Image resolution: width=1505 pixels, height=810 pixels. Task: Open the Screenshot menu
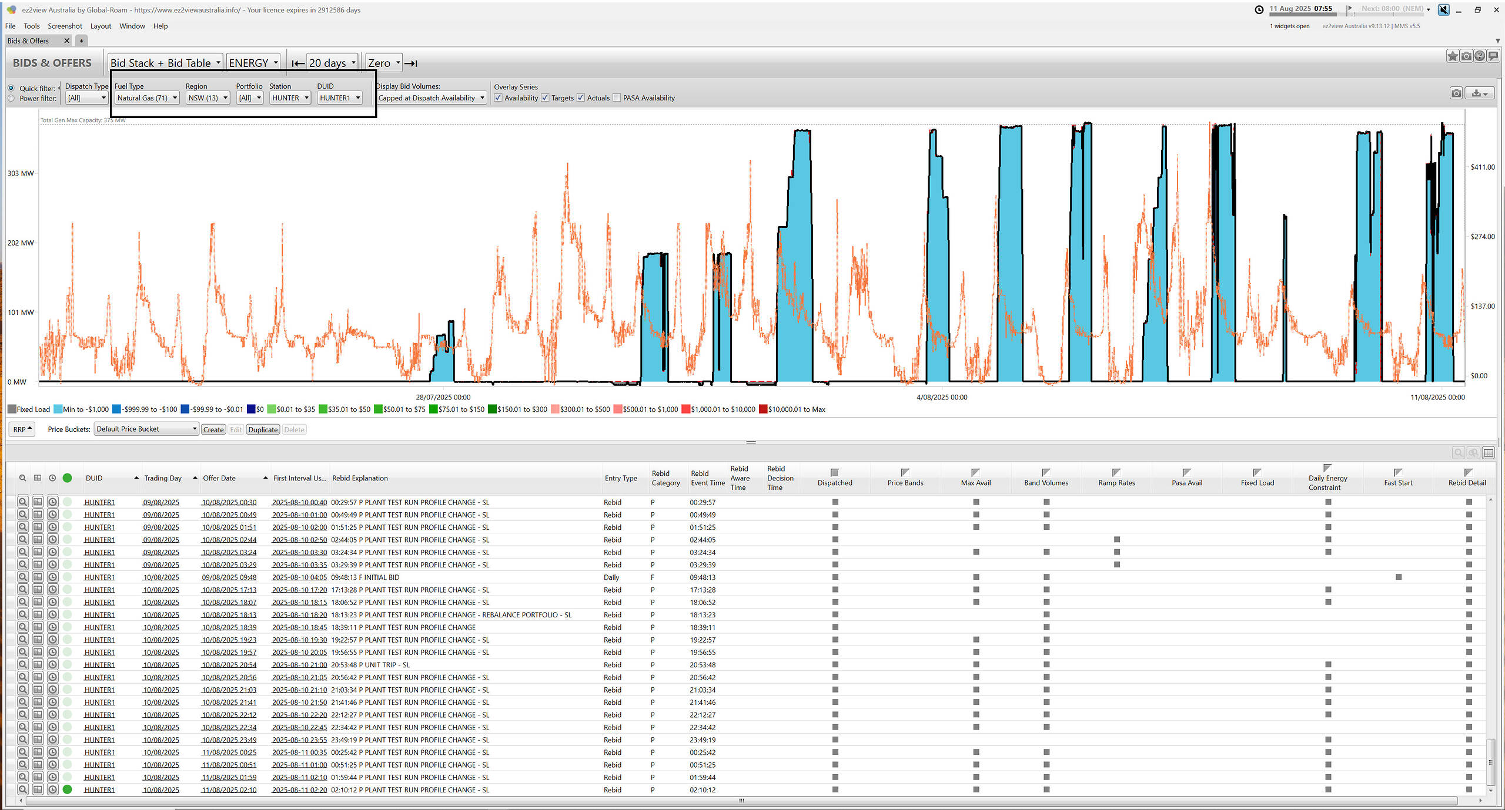65,26
